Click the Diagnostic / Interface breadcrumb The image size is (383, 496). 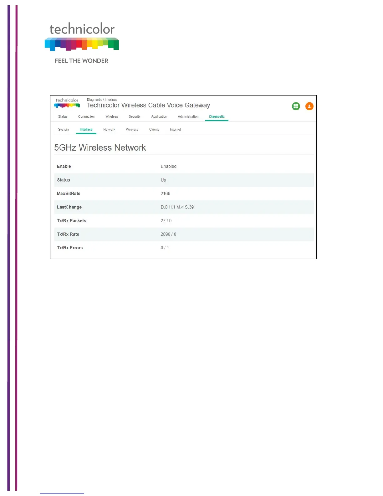[102, 100]
